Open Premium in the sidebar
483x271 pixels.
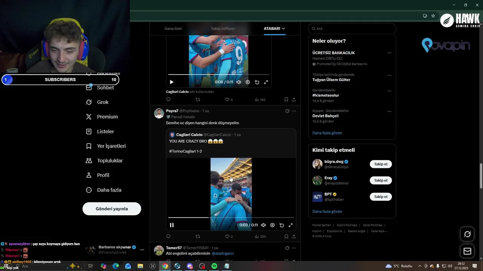click(x=102, y=117)
